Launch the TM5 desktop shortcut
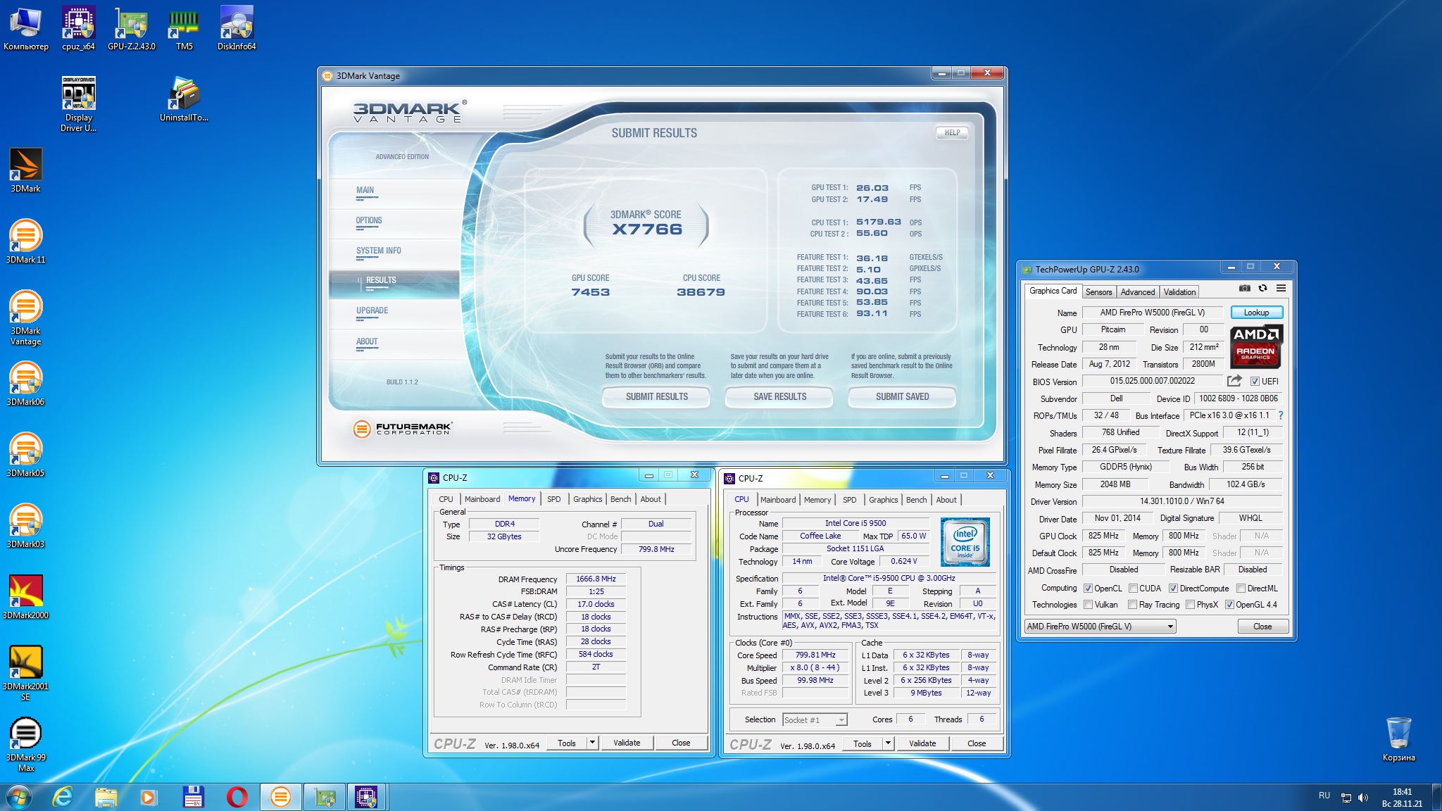The height and width of the screenshot is (811, 1442). coord(184,28)
